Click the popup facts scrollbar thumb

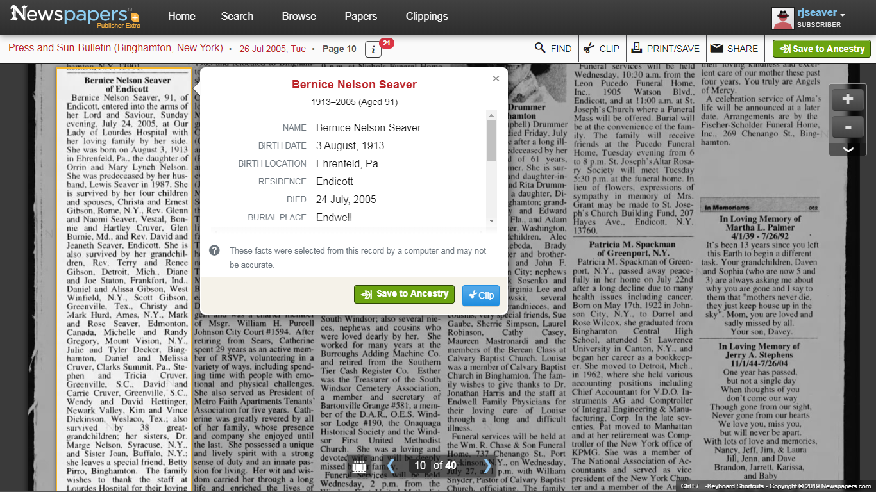pyautogui.click(x=492, y=141)
